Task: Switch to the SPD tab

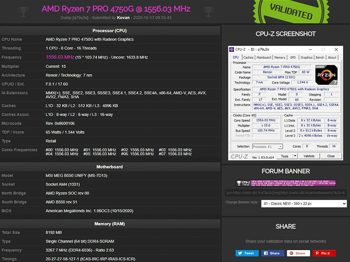Action: (x=293, y=57)
